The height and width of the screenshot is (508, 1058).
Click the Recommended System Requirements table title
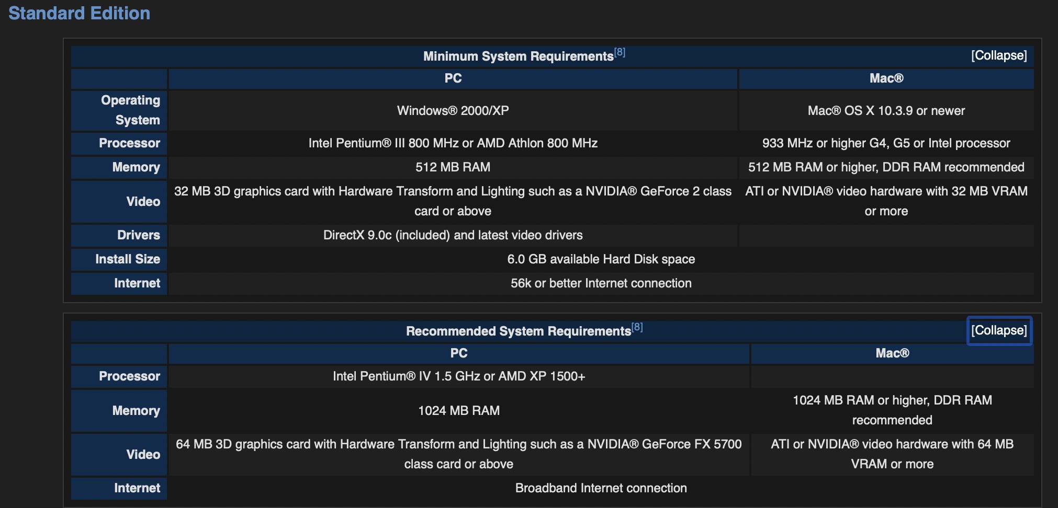518,331
